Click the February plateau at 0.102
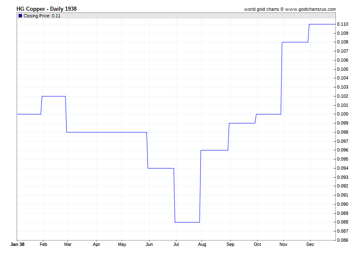 (x=54, y=96)
